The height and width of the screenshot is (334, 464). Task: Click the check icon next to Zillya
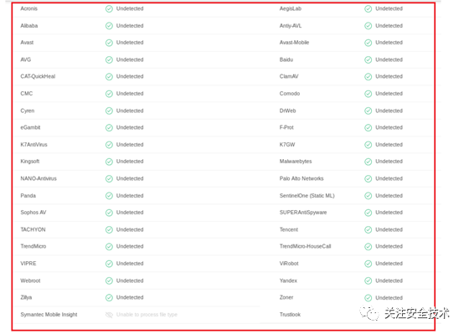pos(109,298)
